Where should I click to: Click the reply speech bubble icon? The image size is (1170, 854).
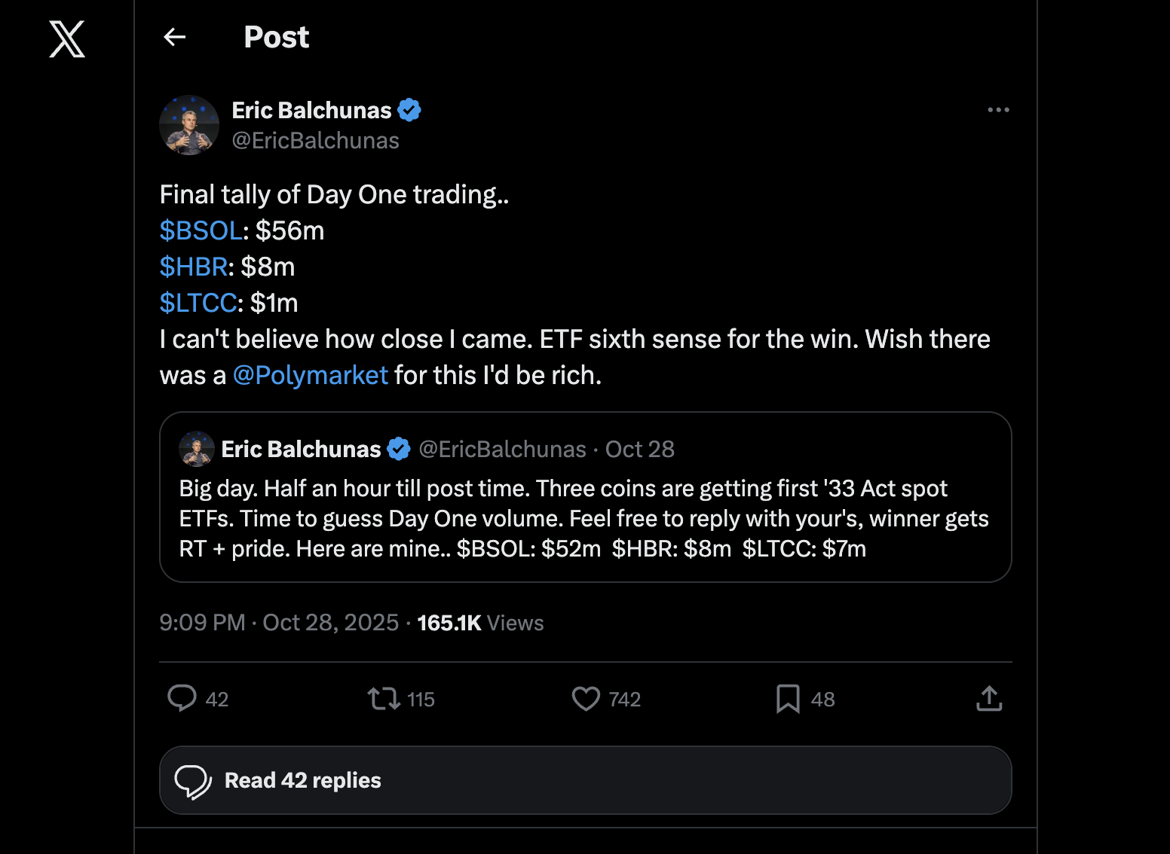[182, 698]
